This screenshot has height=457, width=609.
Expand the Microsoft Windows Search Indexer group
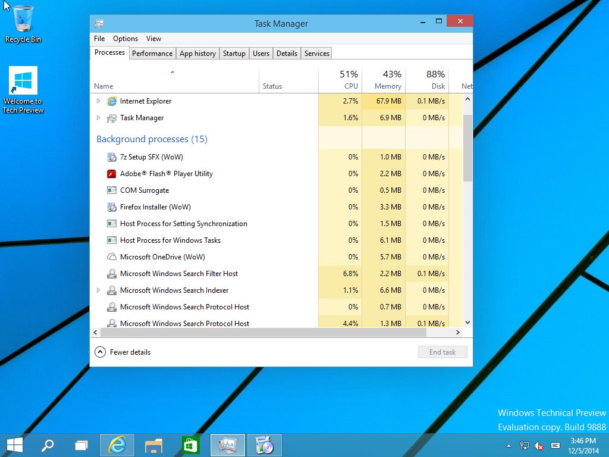[x=98, y=290]
